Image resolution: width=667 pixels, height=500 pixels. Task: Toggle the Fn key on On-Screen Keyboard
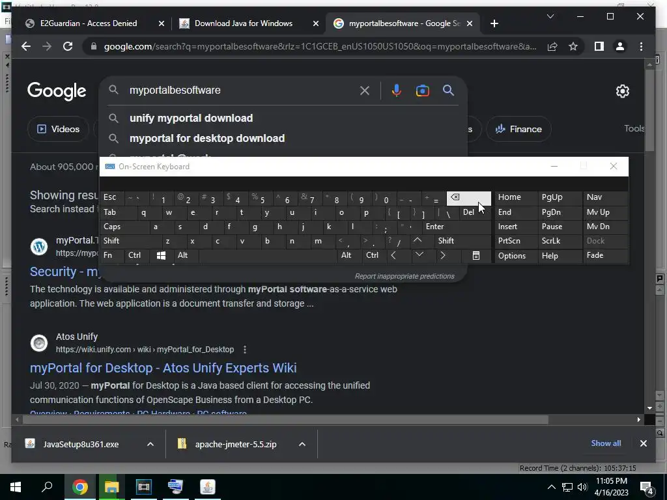(112, 255)
